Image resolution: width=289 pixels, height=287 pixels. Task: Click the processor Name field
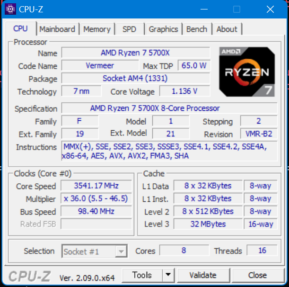(x=135, y=53)
